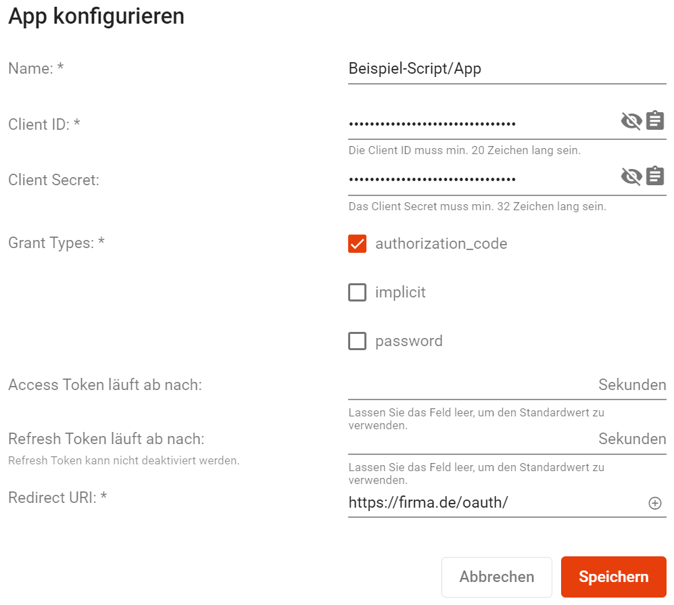Click the authorization_code label text

point(441,243)
